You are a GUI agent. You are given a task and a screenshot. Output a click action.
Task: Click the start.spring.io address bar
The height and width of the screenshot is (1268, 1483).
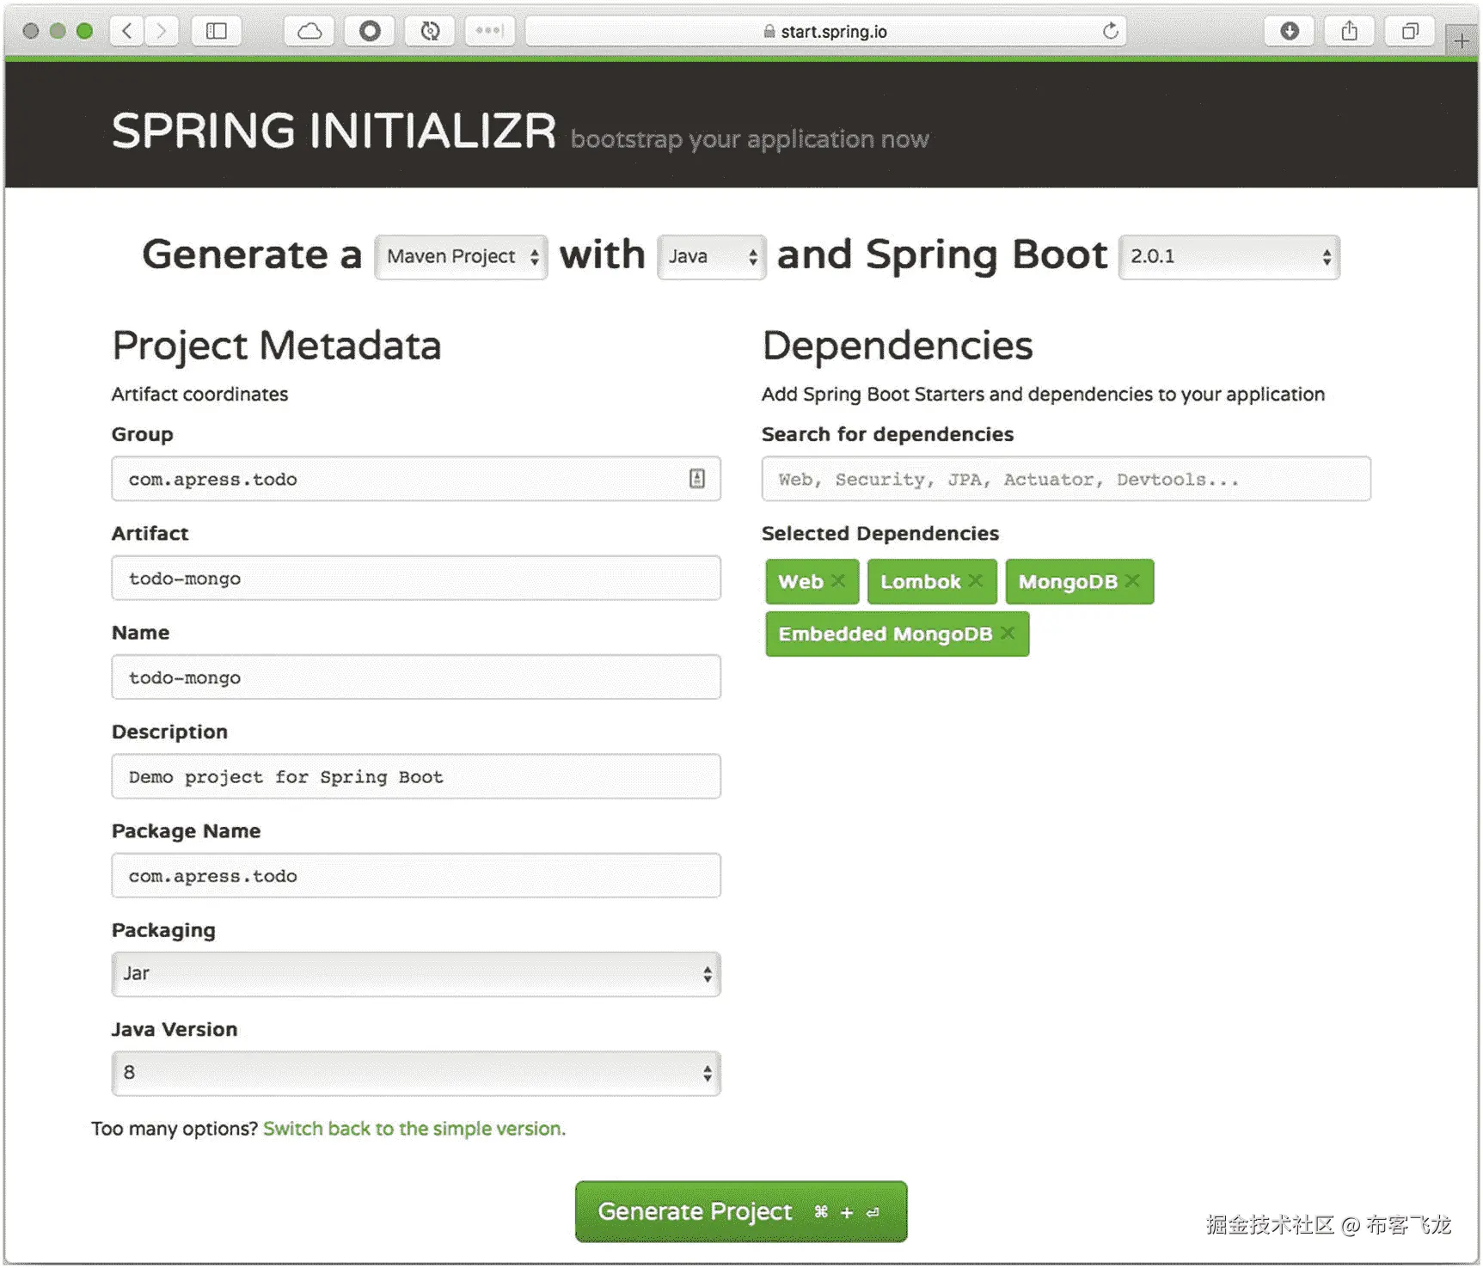[825, 32]
